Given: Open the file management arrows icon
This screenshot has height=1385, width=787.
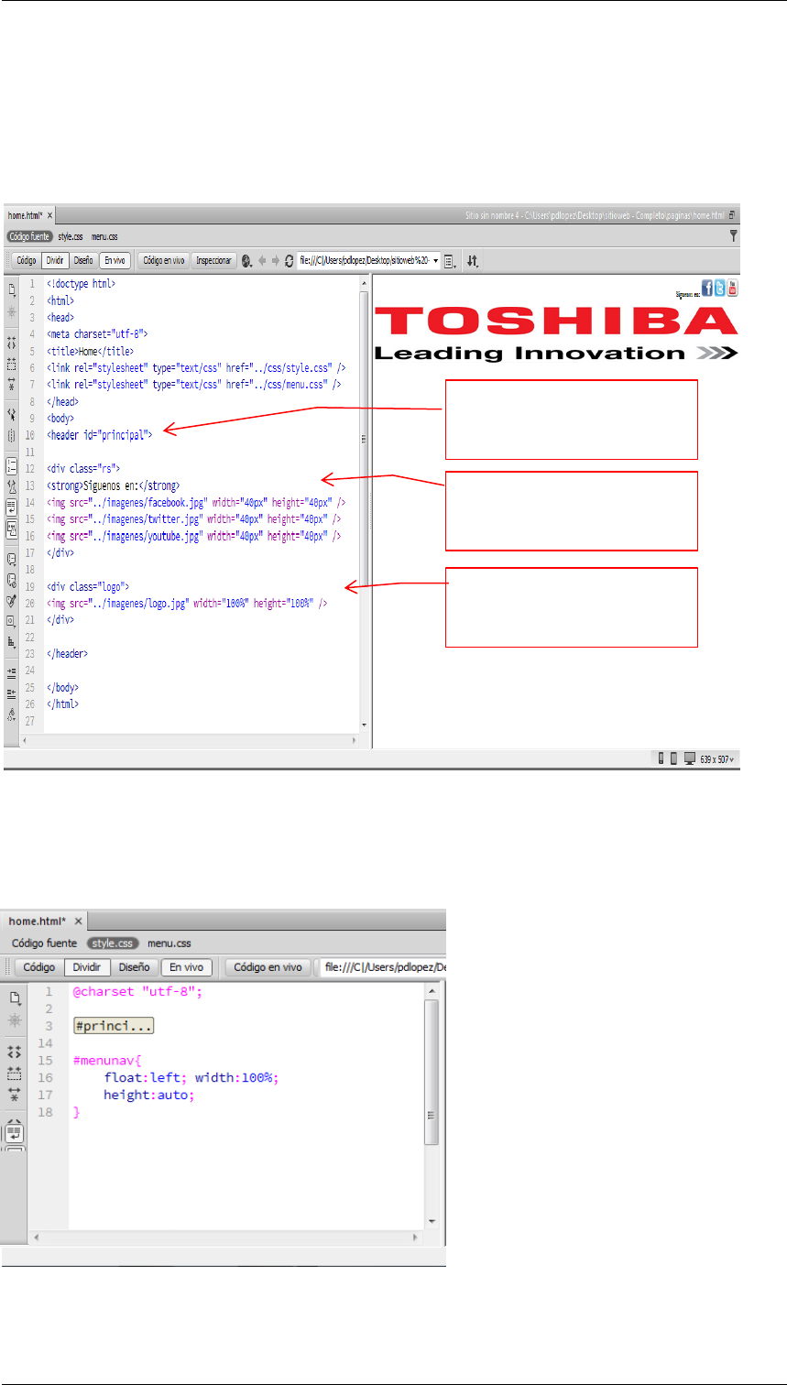Looking at the screenshot, I should [x=473, y=261].
